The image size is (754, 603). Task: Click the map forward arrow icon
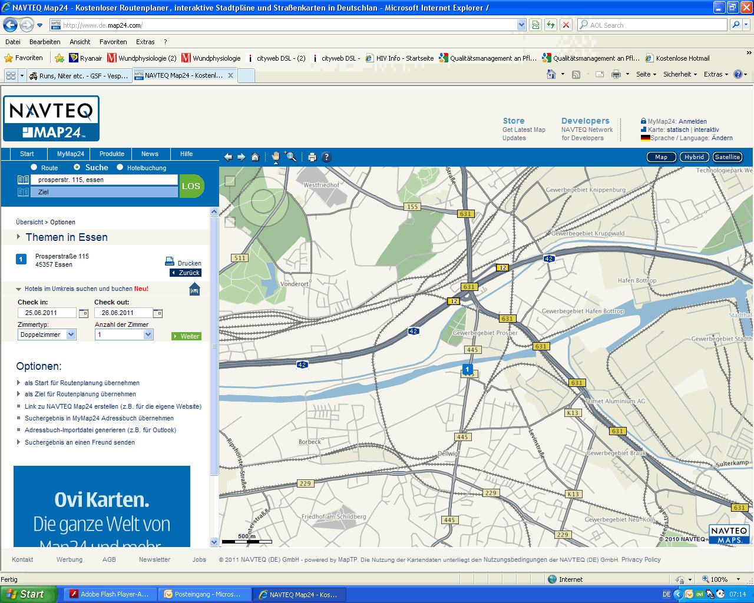(x=242, y=157)
